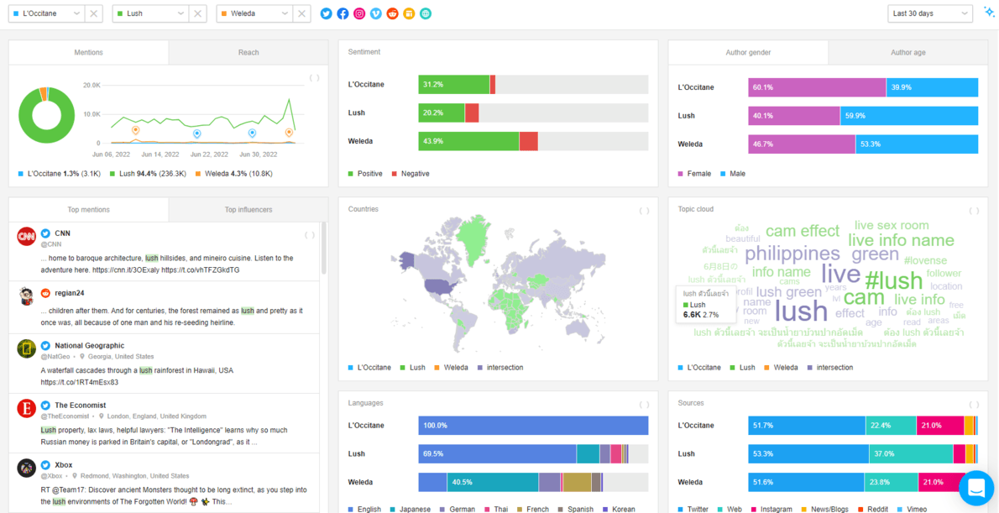Click the Instagram source icon

359,13
